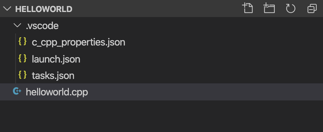Click the braces icon beside tasks.json

[22, 75]
